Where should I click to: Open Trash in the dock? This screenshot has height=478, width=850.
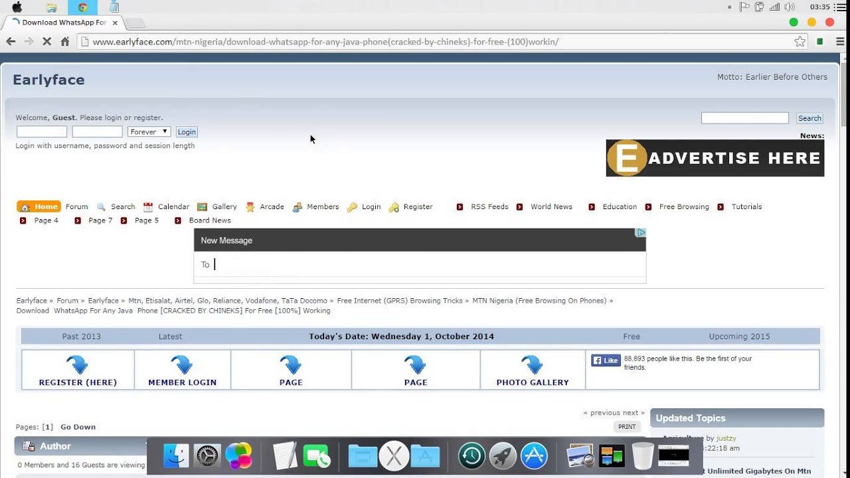pos(642,456)
